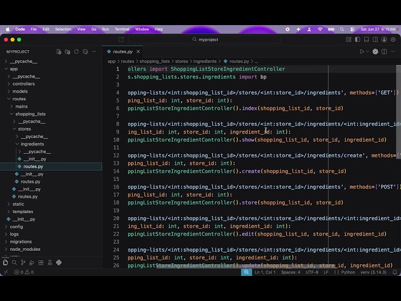
Task: Open the Run menu
Action: coord(105,29)
